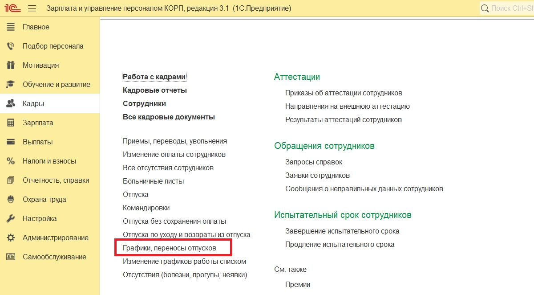
Task: Open Отпуска по уходу и возвраты
Action: click(186, 235)
